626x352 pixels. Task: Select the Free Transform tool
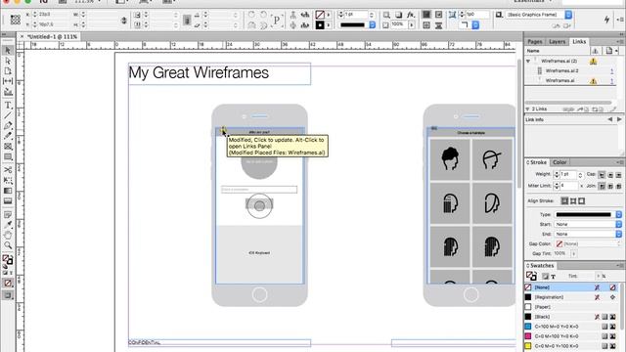coord(8,180)
